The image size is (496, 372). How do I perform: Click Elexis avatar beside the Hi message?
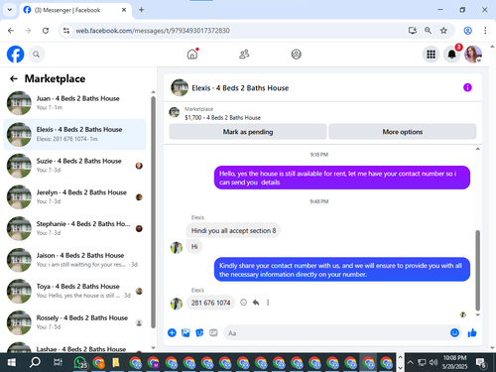pyautogui.click(x=177, y=247)
